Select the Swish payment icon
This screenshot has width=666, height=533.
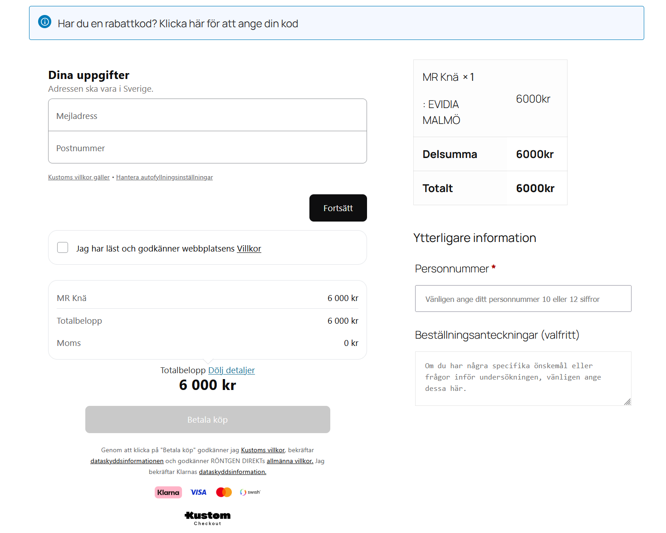[x=250, y=492]
